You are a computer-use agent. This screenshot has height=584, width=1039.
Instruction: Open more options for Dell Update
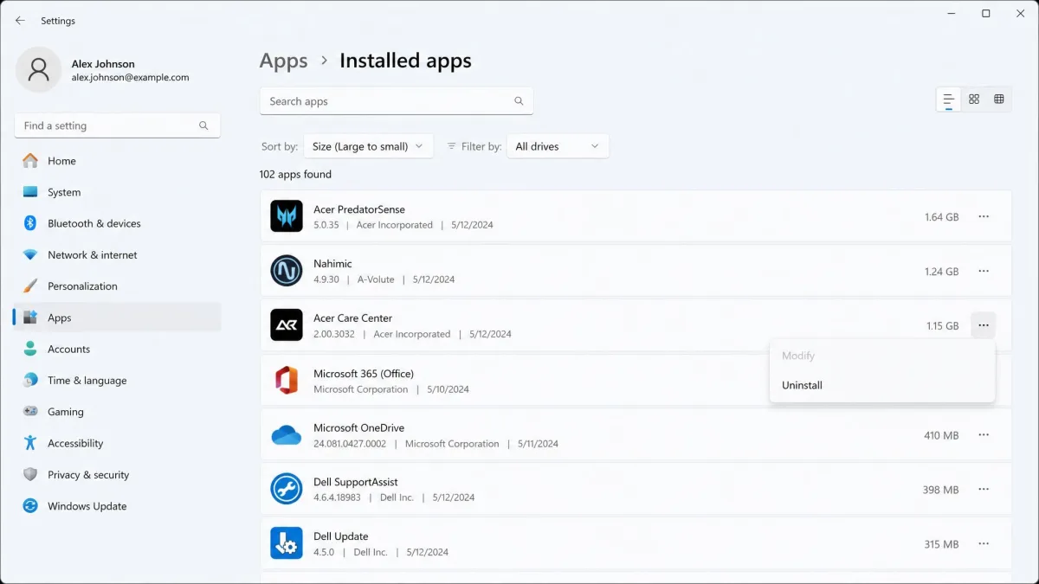[x=984, y=543]
